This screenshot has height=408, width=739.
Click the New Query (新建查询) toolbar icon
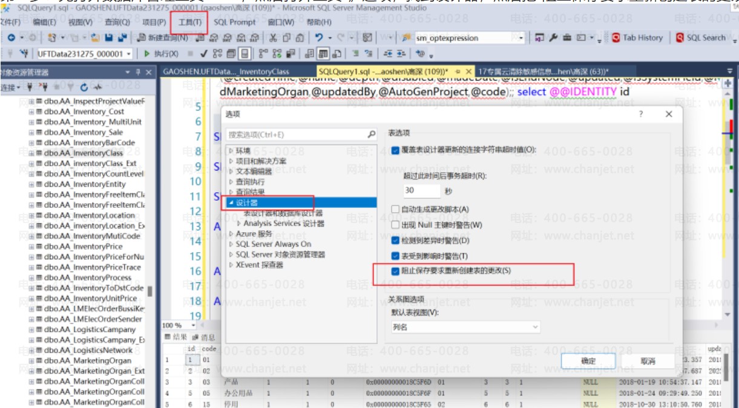click(x=162, y=37)
